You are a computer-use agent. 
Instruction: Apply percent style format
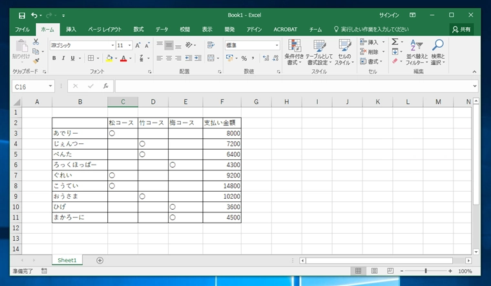tap(244, 58)
